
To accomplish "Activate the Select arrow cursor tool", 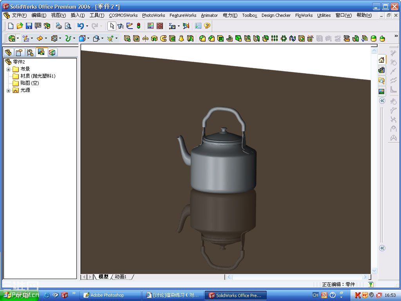I will coord(112,26).
